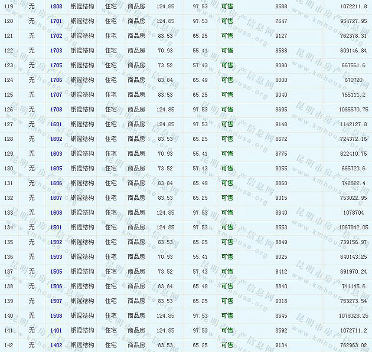Open the 1708 room link
This screenshot has height=352, width=372.
pyautogui.click(x=56, y=109)
